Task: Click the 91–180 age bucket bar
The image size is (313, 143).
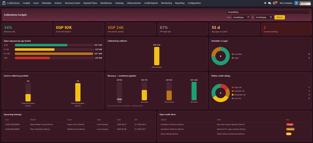Action: point(54,54)
